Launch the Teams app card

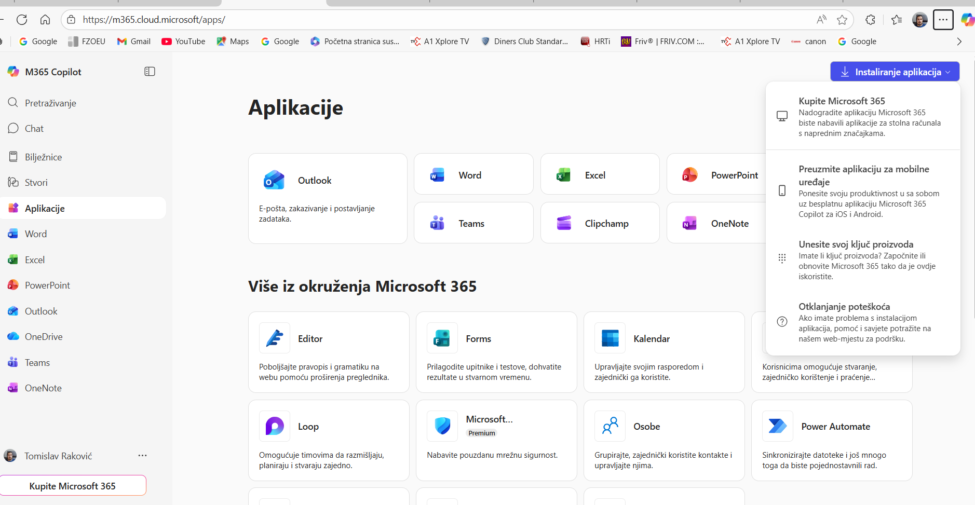pyautogui.click(x=473, y=223)
